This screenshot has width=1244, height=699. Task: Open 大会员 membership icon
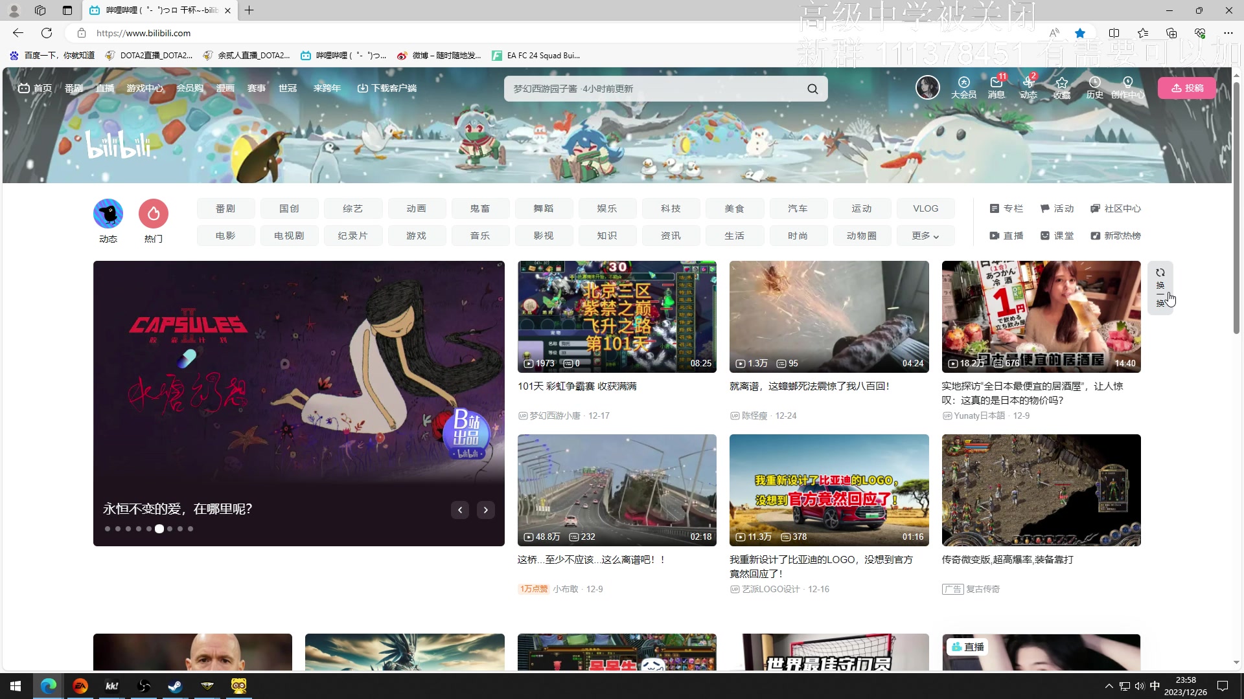963,87
